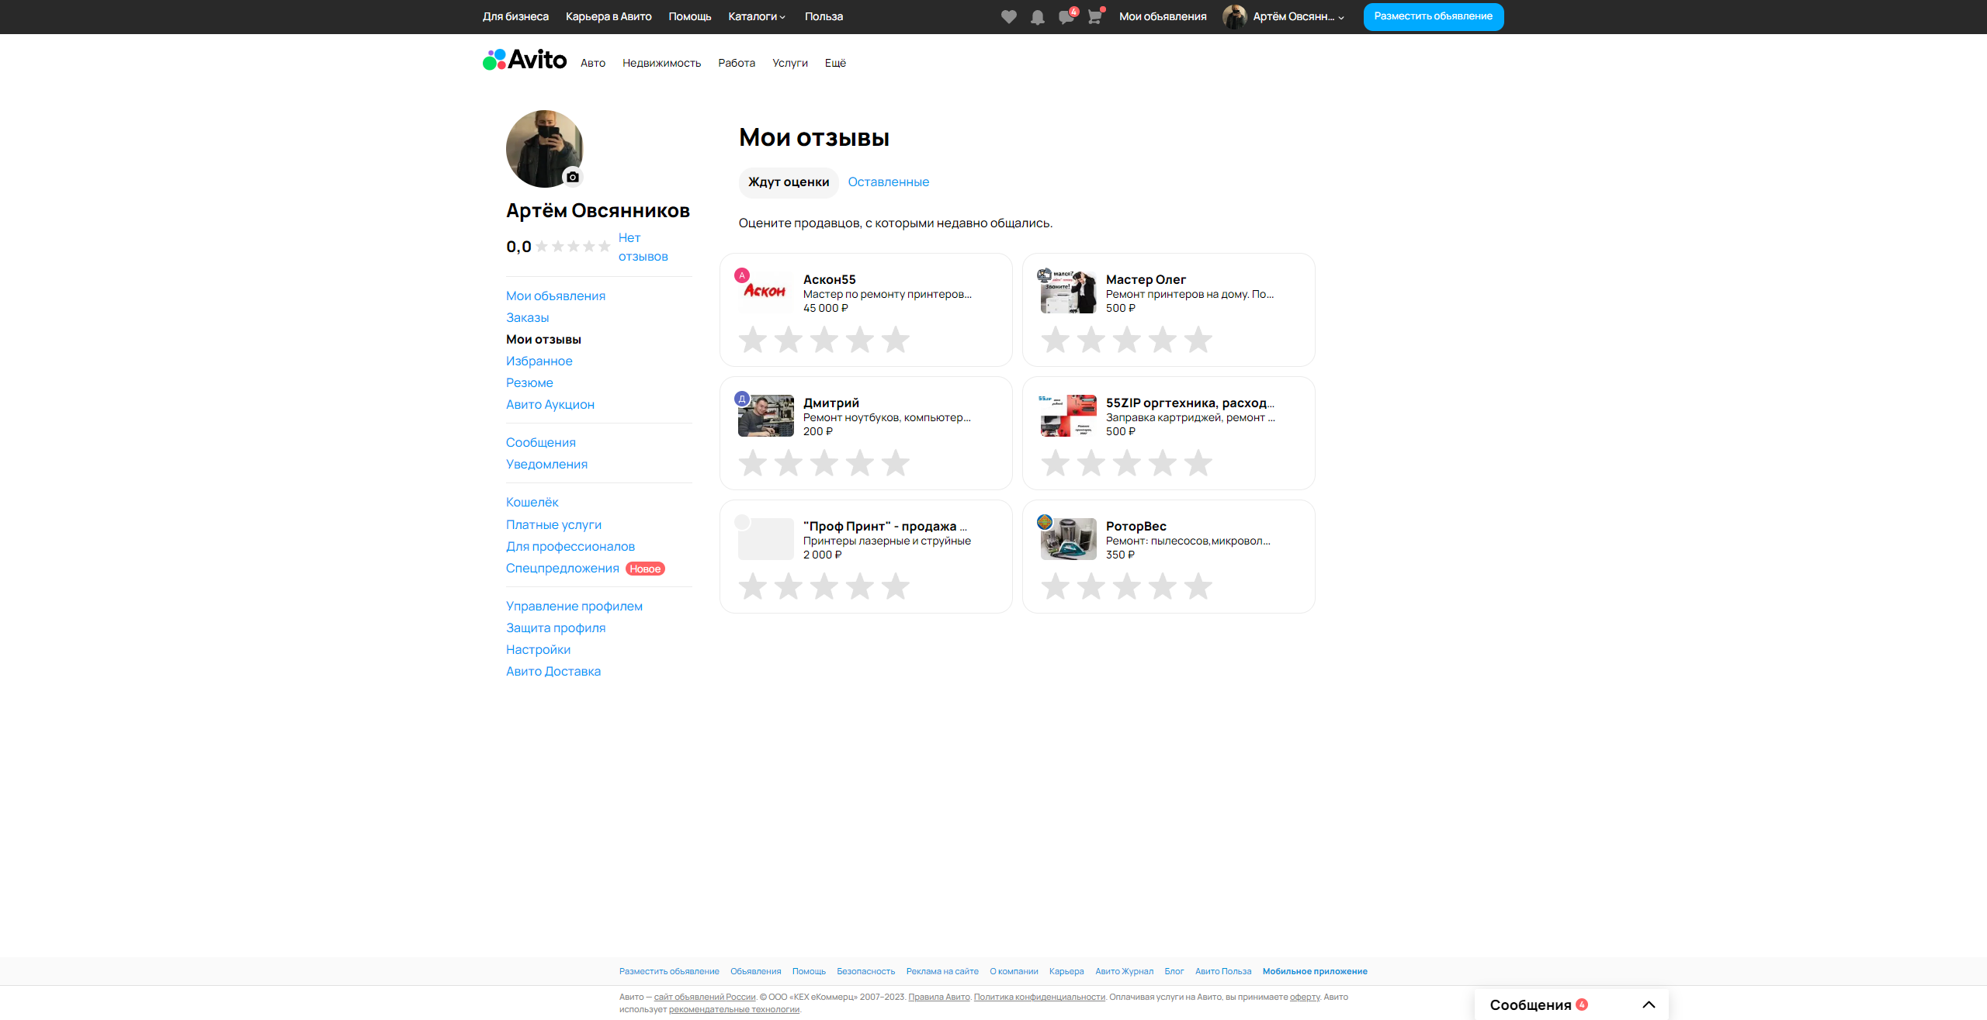The width and height of the screenshot is (1987, 1020).
Task: Open Карьера в Авито link
Action: click(609, 16)
